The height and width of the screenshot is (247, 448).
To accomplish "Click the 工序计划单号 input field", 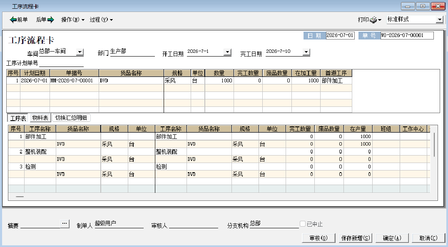I will coord(61,63).
